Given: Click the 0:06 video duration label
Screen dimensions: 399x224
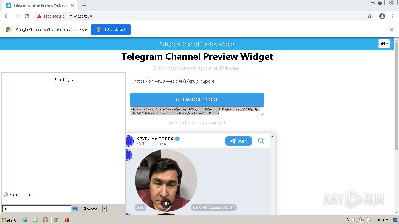Looking at the screenshot, I should coord(141,208).
